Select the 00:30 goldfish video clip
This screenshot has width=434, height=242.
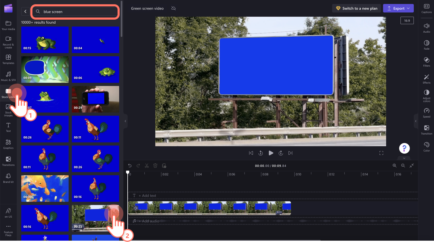point(45,189)
